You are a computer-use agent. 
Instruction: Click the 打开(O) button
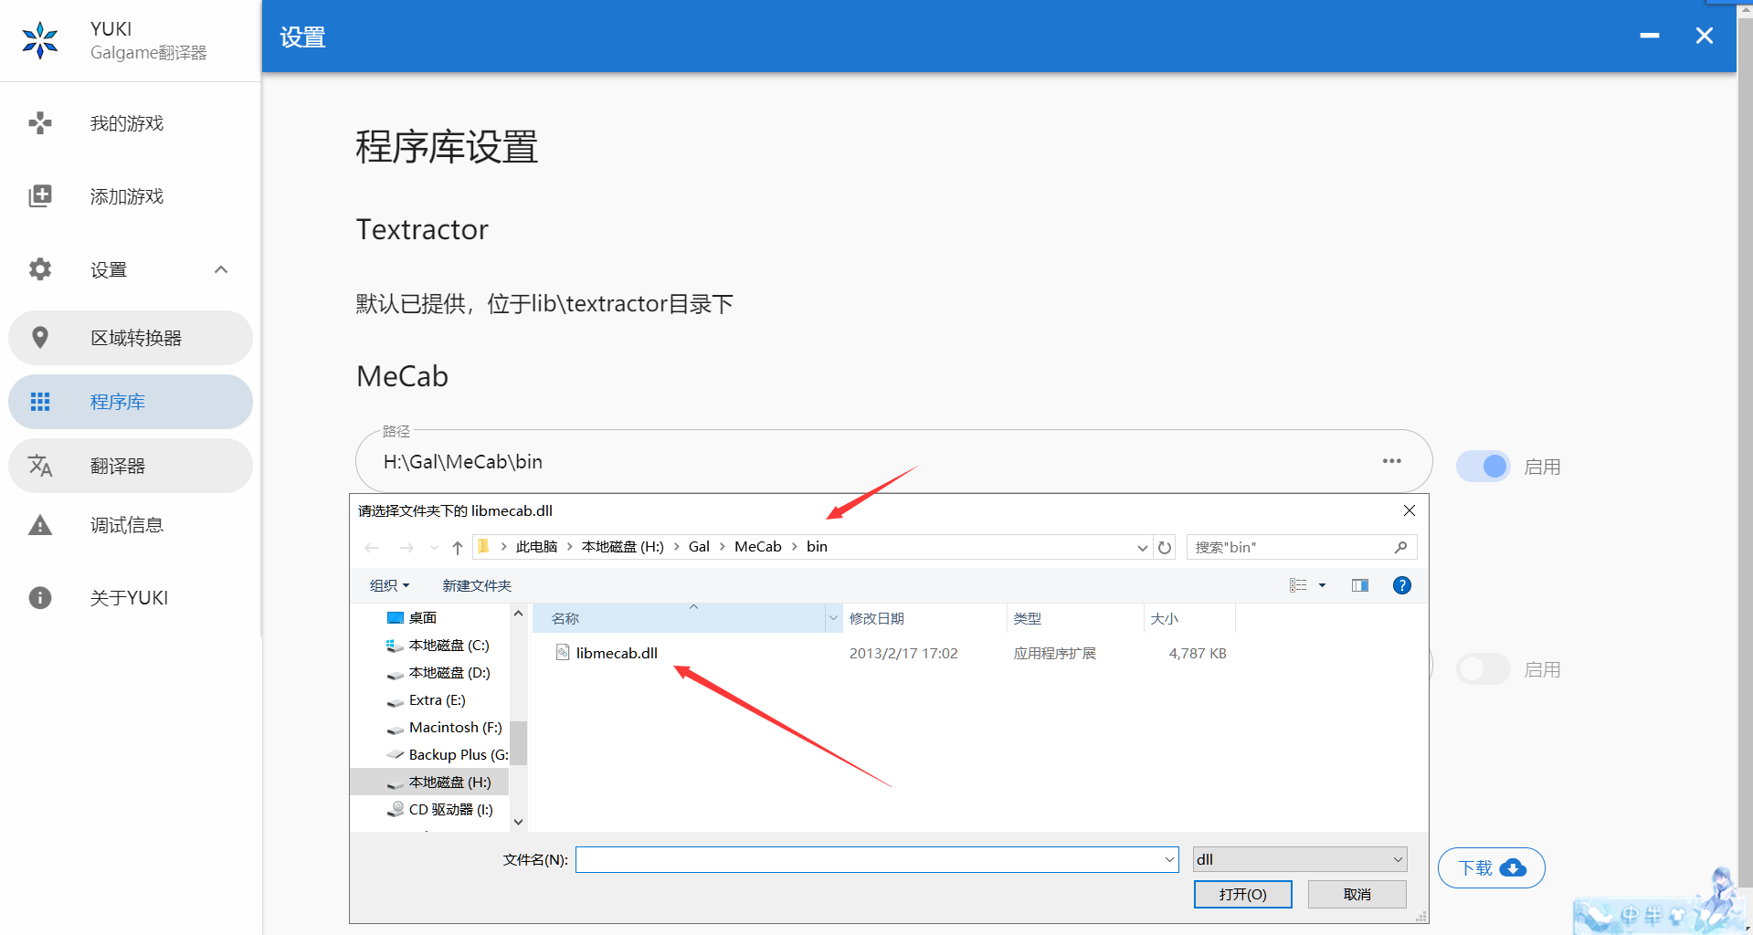click(x=1243, y=894)
